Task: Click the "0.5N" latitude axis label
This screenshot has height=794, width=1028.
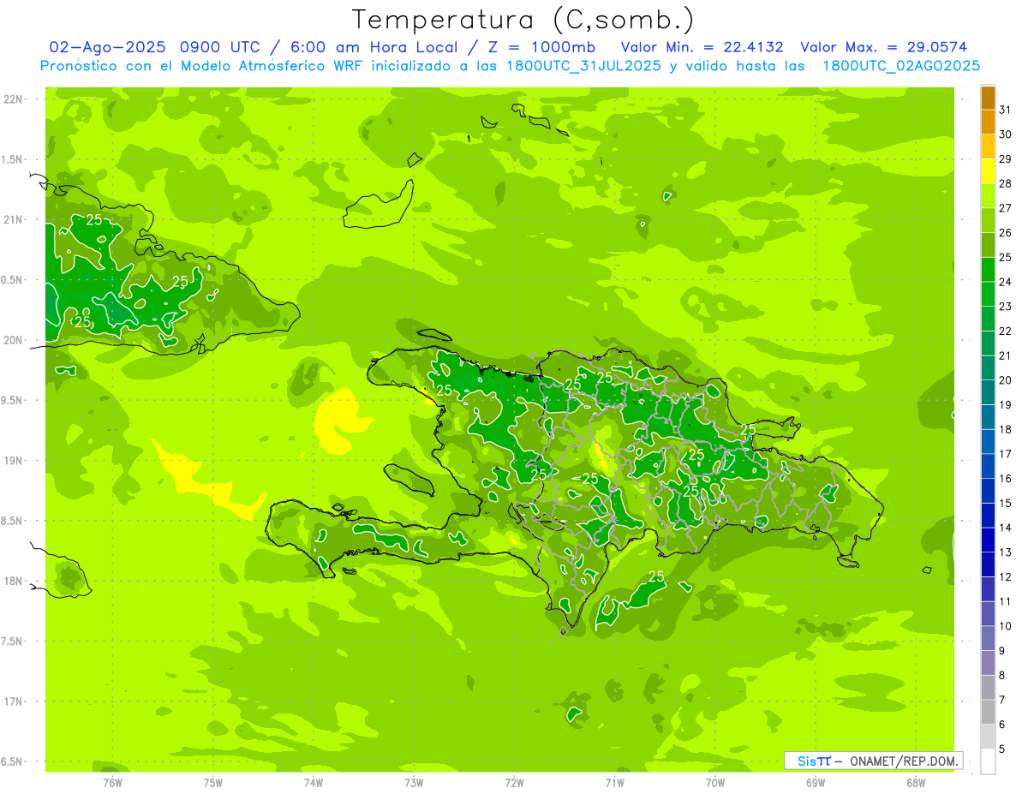Action: click(x=12, y=280)
